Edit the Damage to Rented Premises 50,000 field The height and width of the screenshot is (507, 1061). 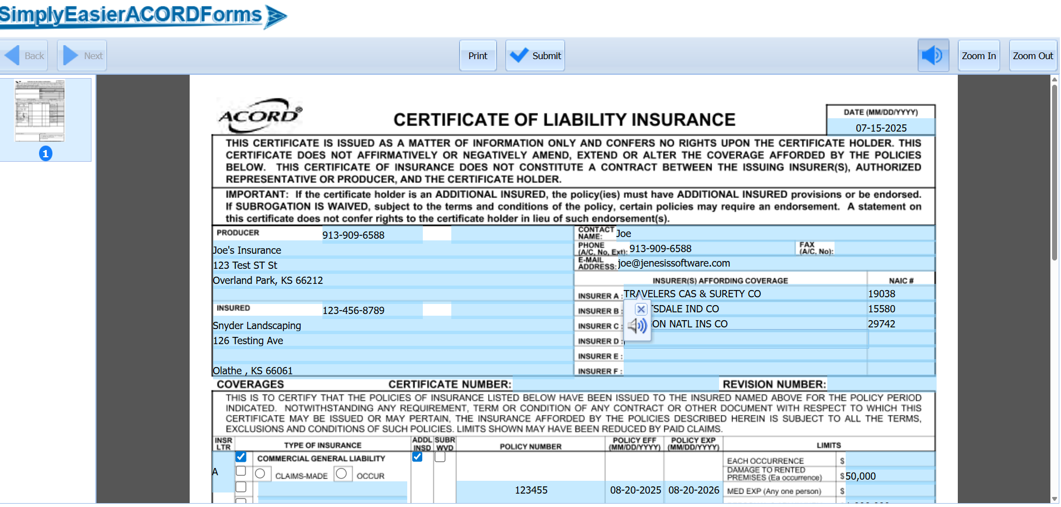pyautogui.click(x=890, y=475)
